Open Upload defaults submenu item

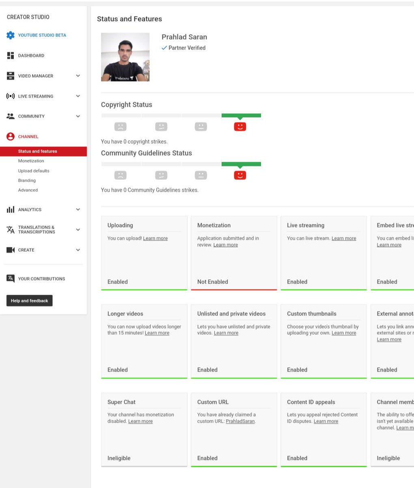[34, 171]
